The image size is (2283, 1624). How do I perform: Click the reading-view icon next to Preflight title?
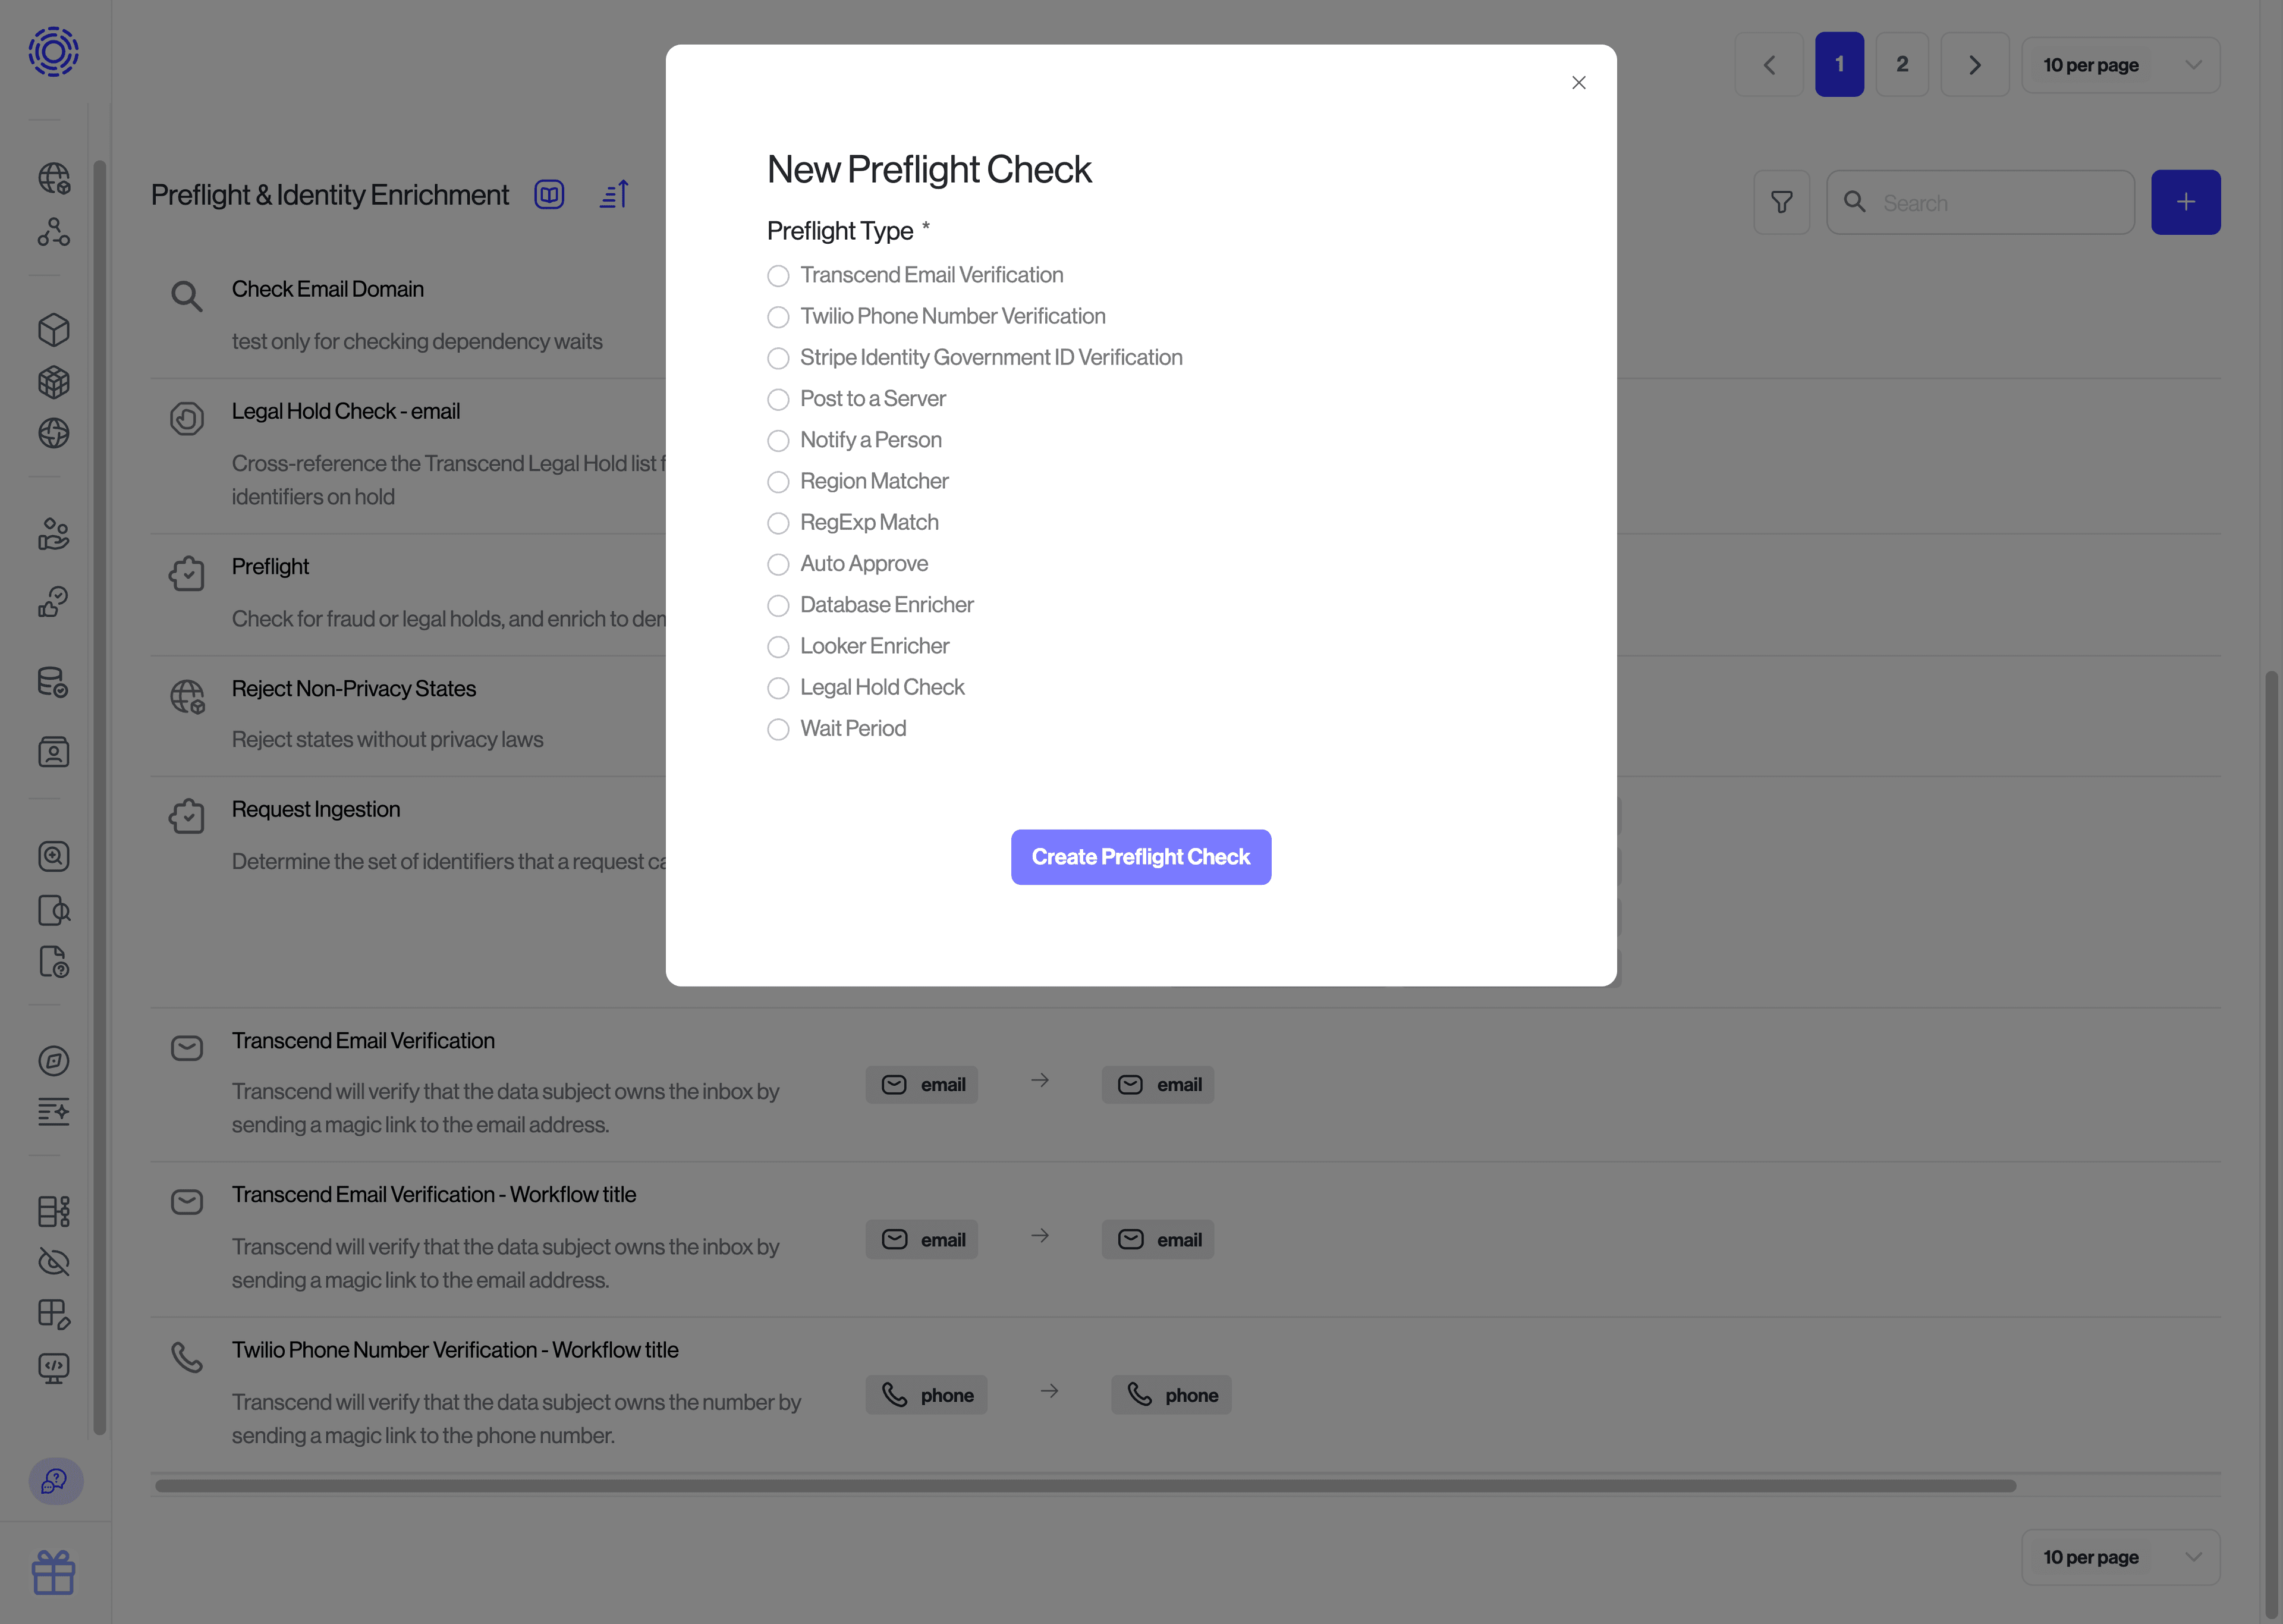pos(549,194)
